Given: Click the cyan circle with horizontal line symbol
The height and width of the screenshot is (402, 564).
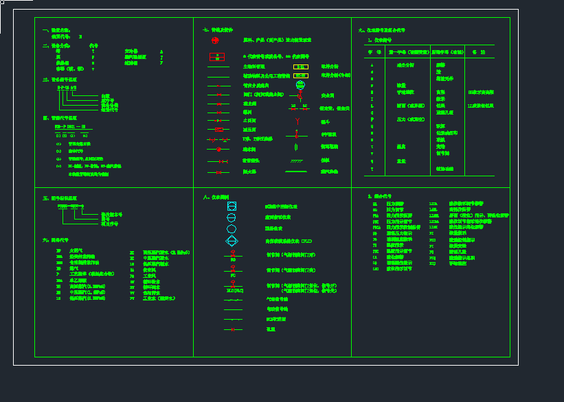Looking at the screenshot, I should (232, 217).
